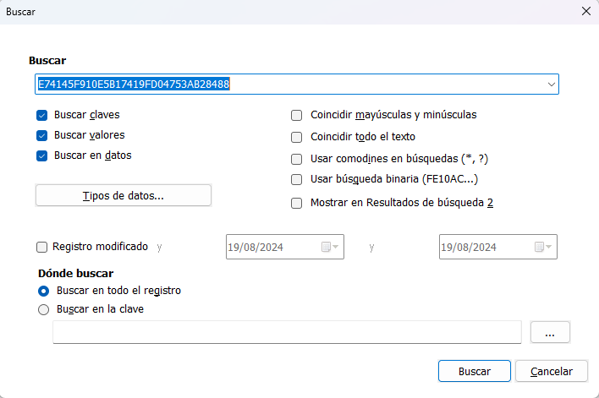This screenshot has height=398, width=599.
Task: Enable the Registro modificado checkbox
Action: [x=41, y=248]
